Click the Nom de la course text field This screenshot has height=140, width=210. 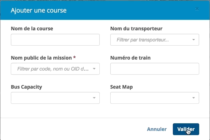pyautogui.click(x=55, y=40)
